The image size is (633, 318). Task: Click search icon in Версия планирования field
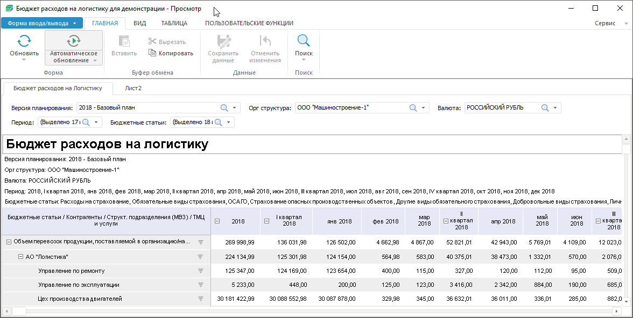coord(224,108)
